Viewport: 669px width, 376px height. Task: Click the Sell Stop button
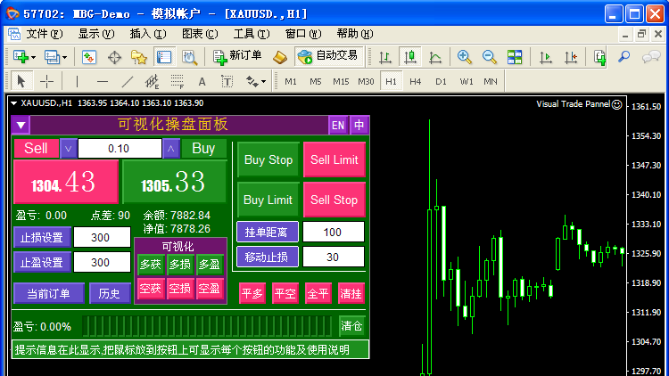click(334, 200)
